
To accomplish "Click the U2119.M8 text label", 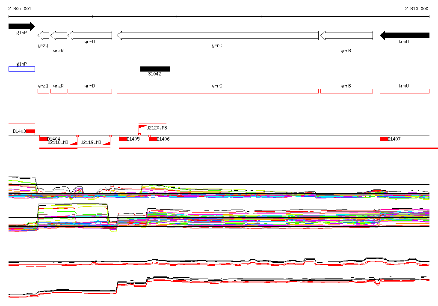I will [x=91, y=142].
